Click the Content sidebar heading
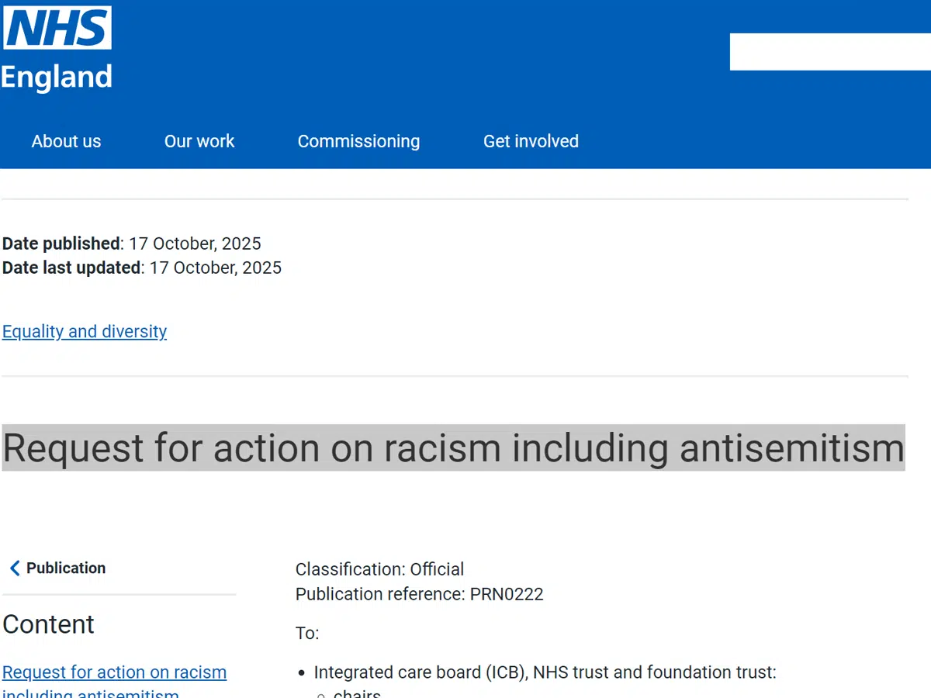Screen dimensions: 931x698 [x=48, y=624]
